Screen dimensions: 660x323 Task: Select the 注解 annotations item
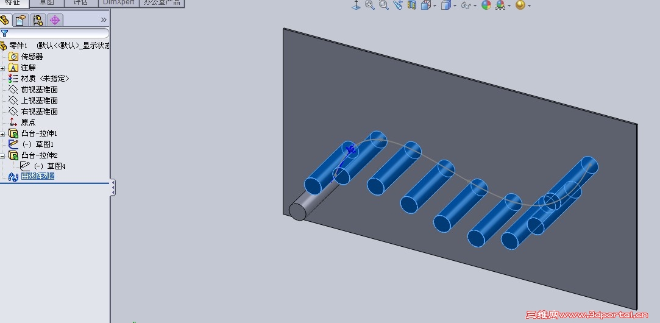pos(28,68)
